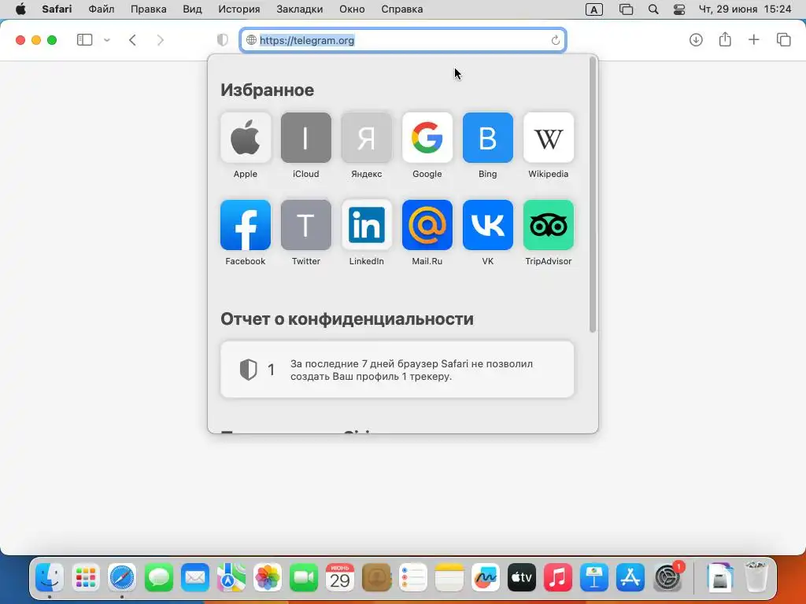Open the Правка menu
This screenshot has height=604, width=806.
point(148,9)
